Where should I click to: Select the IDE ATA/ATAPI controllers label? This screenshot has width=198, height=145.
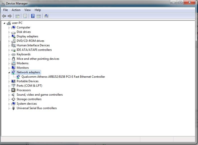pyautogui.click(x=34, y=50)
